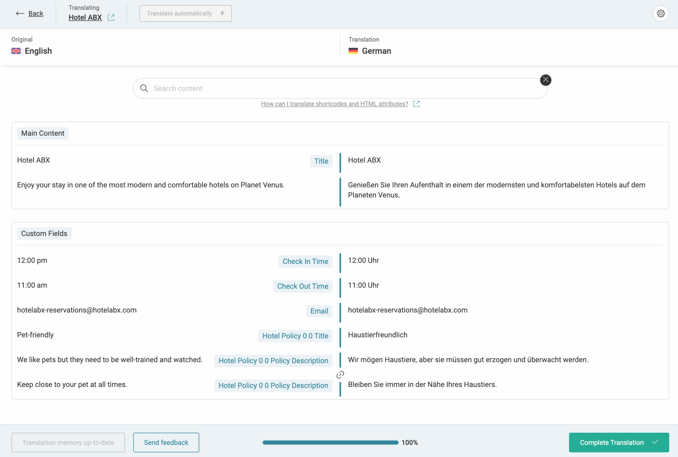The height and width of the screenshot is (457, 678).
Task: Click the search magnifier icon
Action: coord(144,88)
